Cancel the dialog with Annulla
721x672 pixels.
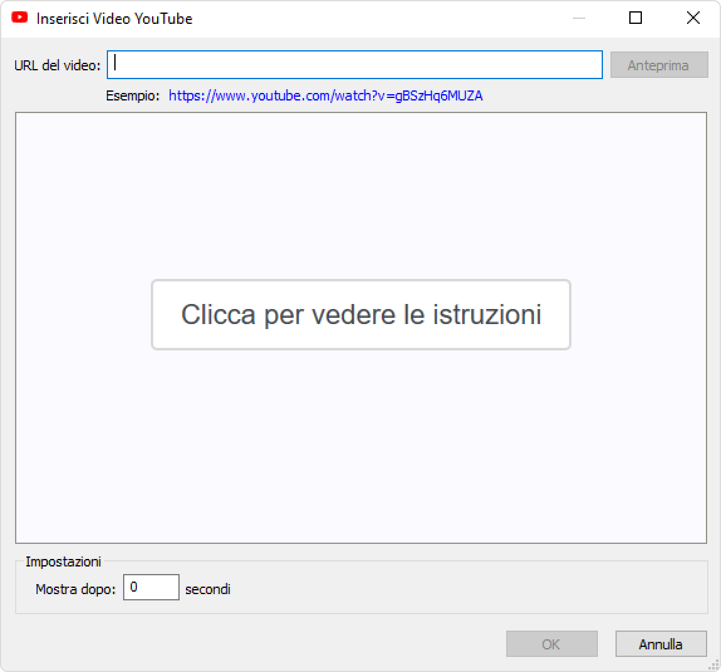tap(661, 644)
